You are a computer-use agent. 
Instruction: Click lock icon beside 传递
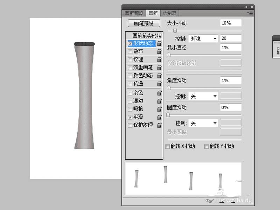click(x=159, y=84)
